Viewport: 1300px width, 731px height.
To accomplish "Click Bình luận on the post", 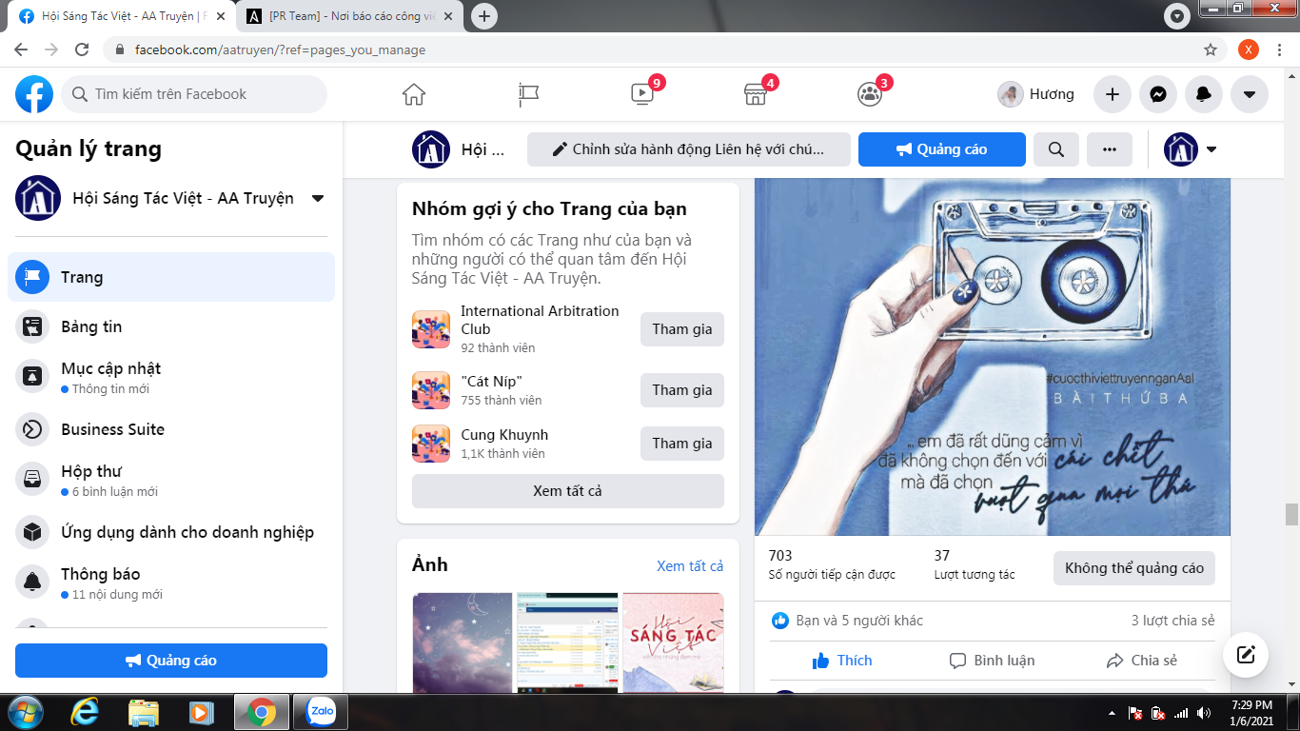I will pyautogui.click(x=993, y=661).
